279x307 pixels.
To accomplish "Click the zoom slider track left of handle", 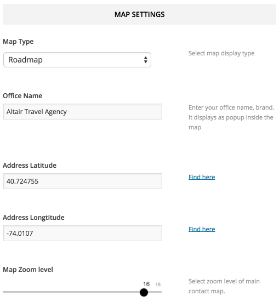I will pos(71,292).
